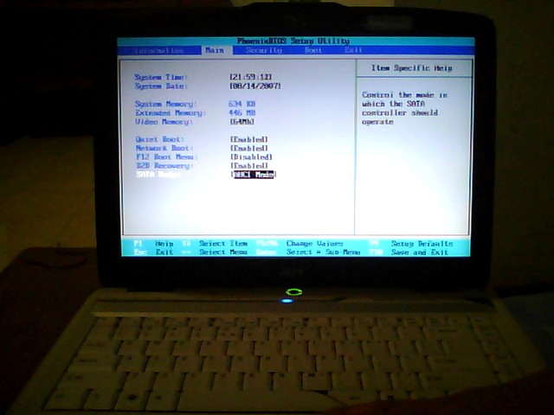Toggle D2D Recovery Enabled value
Screen dimensions: 554x415
tap(249, 166)
